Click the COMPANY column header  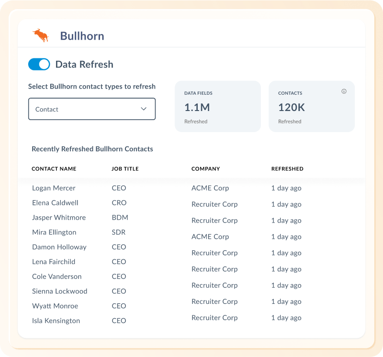[x=205, y=168]
